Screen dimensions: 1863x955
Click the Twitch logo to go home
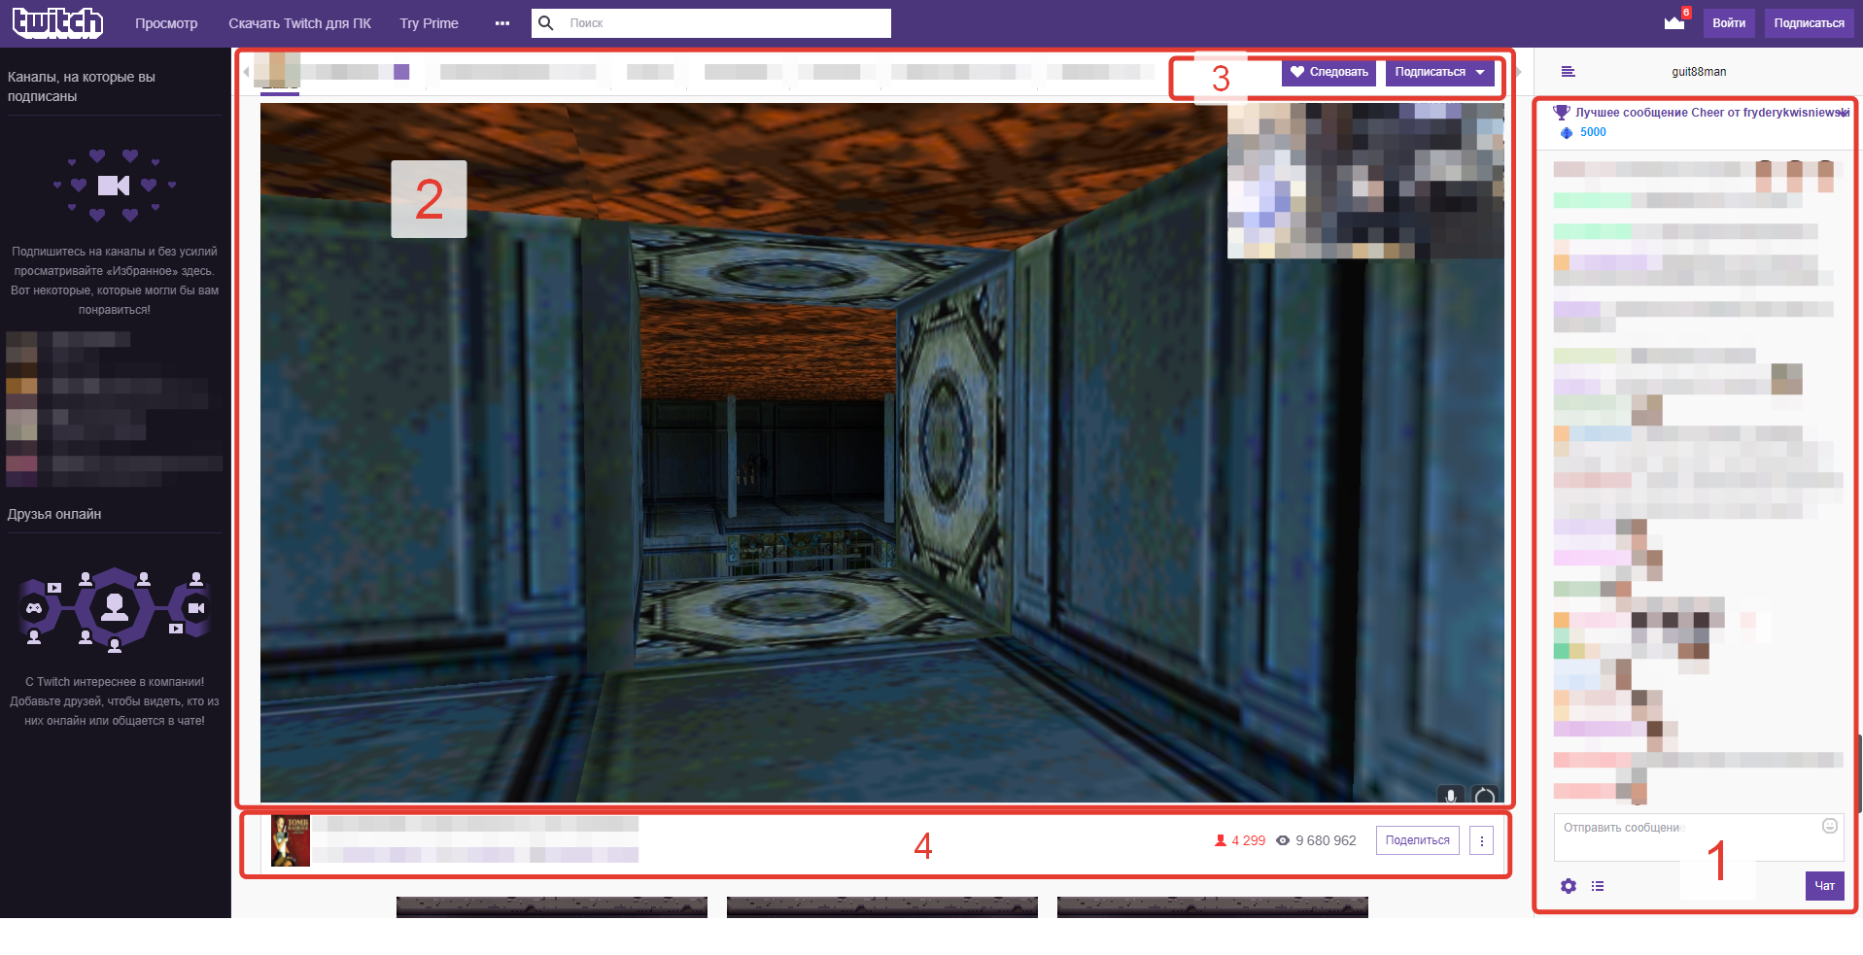57,22
